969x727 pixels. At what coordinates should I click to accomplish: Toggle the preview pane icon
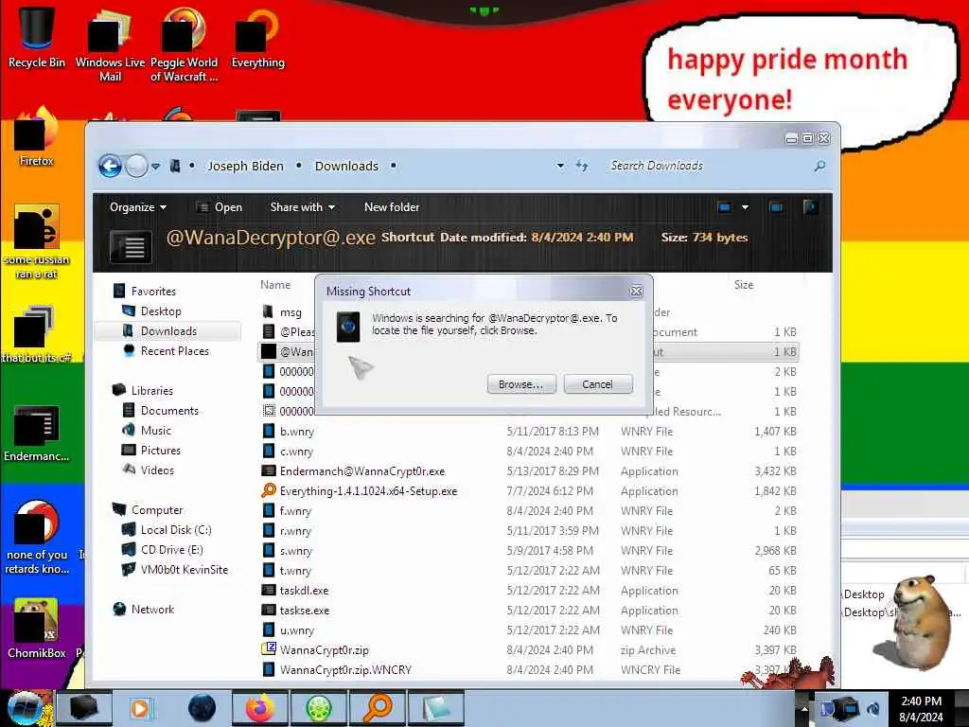[777, 207]
